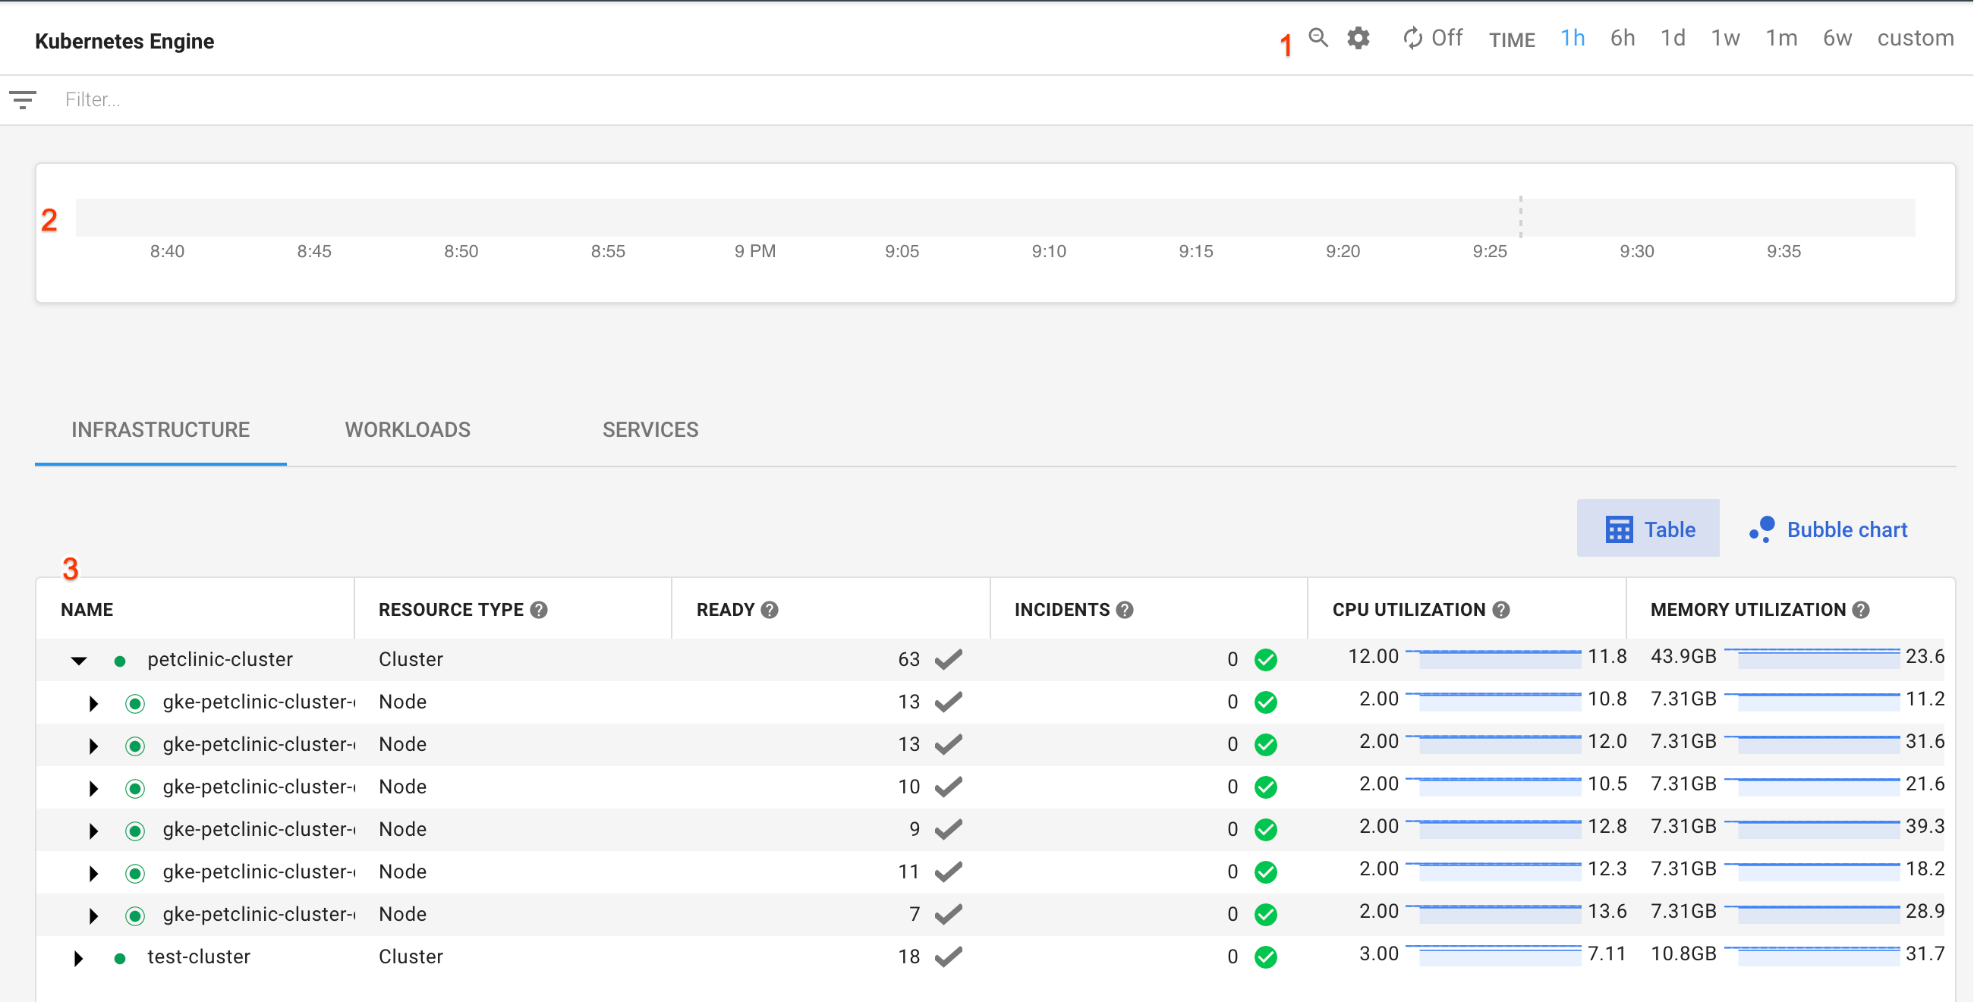Open the settings gear menu

(x=1358, y=37)
